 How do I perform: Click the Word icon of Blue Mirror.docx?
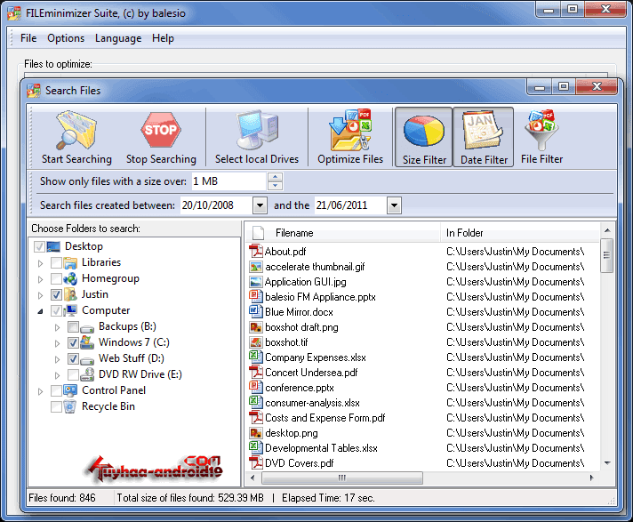[x=255, y=311]
